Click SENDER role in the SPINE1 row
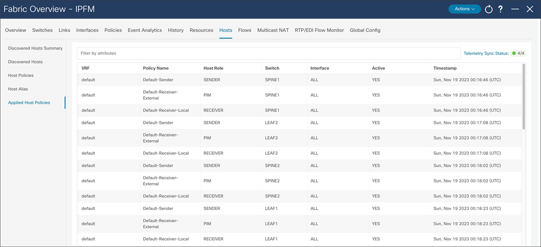541x247 pixels. tap(212, 80)
